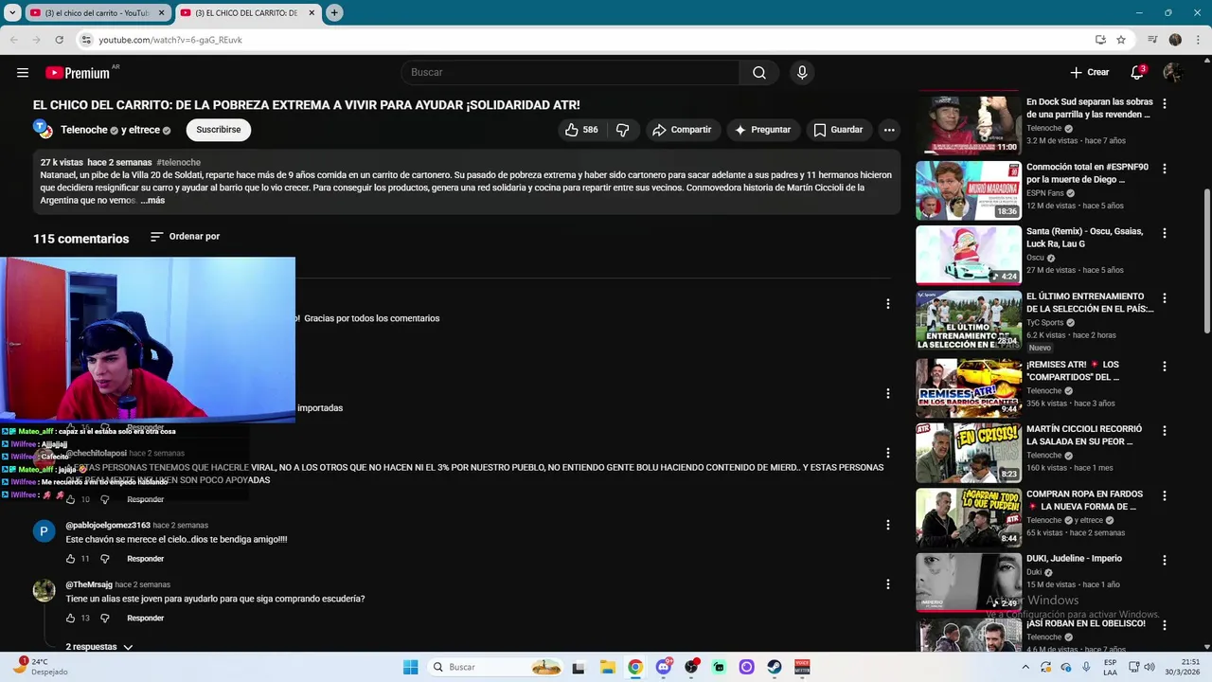Open the Conmoción total ESPNF90 video thumbnail
This screenshot has height=682, width=1212.
[x=968, y=190]
